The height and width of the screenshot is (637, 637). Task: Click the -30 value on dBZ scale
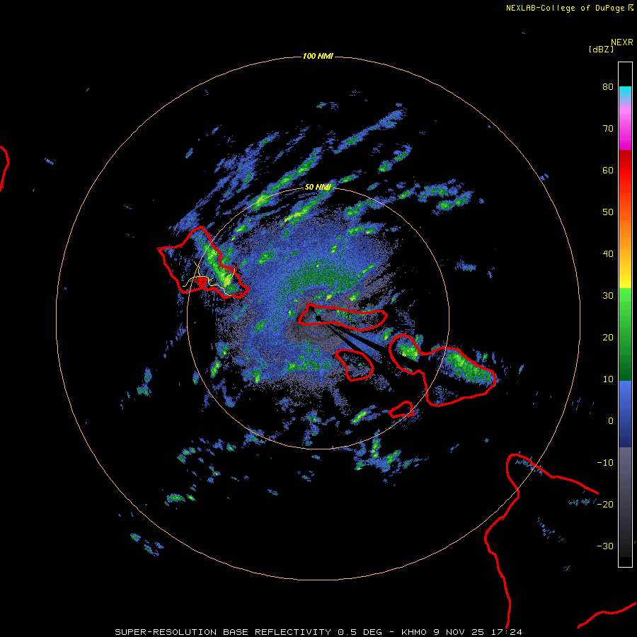tap(605, 546)
